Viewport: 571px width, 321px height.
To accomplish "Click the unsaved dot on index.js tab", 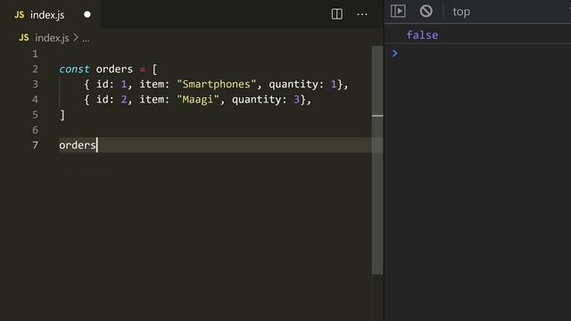I will tap(87, 14).
